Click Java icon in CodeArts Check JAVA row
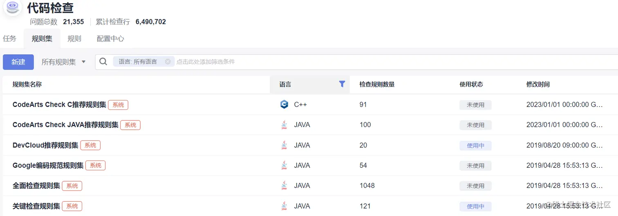Viewport: 618px width, 216px height. (x=284, y=125)
